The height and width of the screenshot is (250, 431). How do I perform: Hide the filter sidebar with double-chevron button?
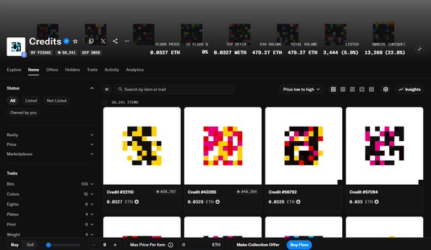pos(107,89)
